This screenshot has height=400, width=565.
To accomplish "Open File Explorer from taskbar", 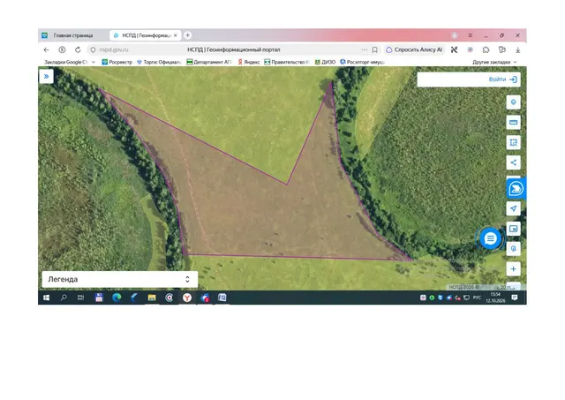I will point(152,298).
